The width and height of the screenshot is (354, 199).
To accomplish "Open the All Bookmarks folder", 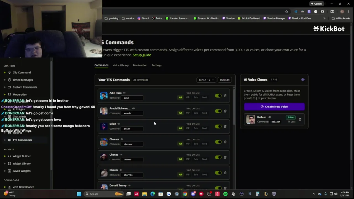I will coord(341,19).
